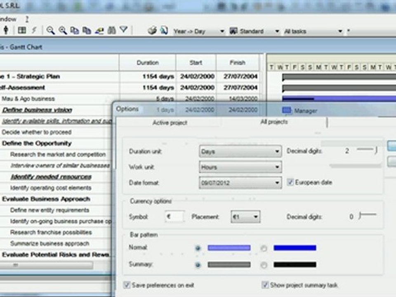Select the gray Summary bar radio
This screenshot has height=297, width=396.
tap(198, 265)
